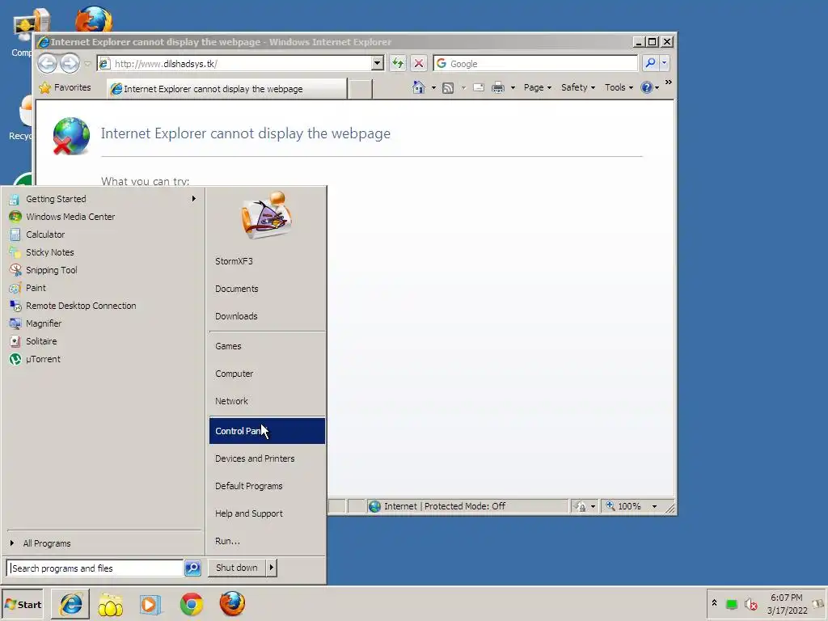Click the IE address bar URL field
Image resolution: width=828 pixels, height=621 pixels.
click(x=234, y=63)
